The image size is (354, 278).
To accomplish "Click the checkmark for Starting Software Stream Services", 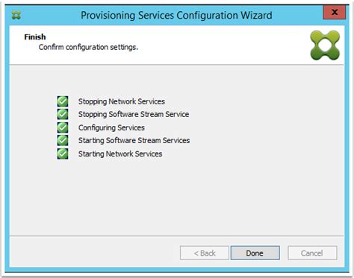I will 63,140.
